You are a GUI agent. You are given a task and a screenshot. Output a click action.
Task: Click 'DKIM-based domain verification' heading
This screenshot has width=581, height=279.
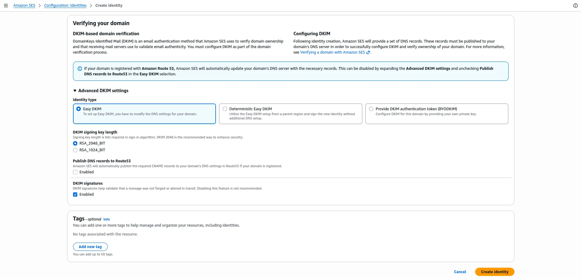106,34
